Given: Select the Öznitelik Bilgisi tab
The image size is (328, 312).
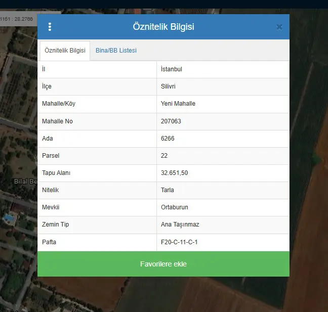Looking at the screenshot, I should coord(65,51).
